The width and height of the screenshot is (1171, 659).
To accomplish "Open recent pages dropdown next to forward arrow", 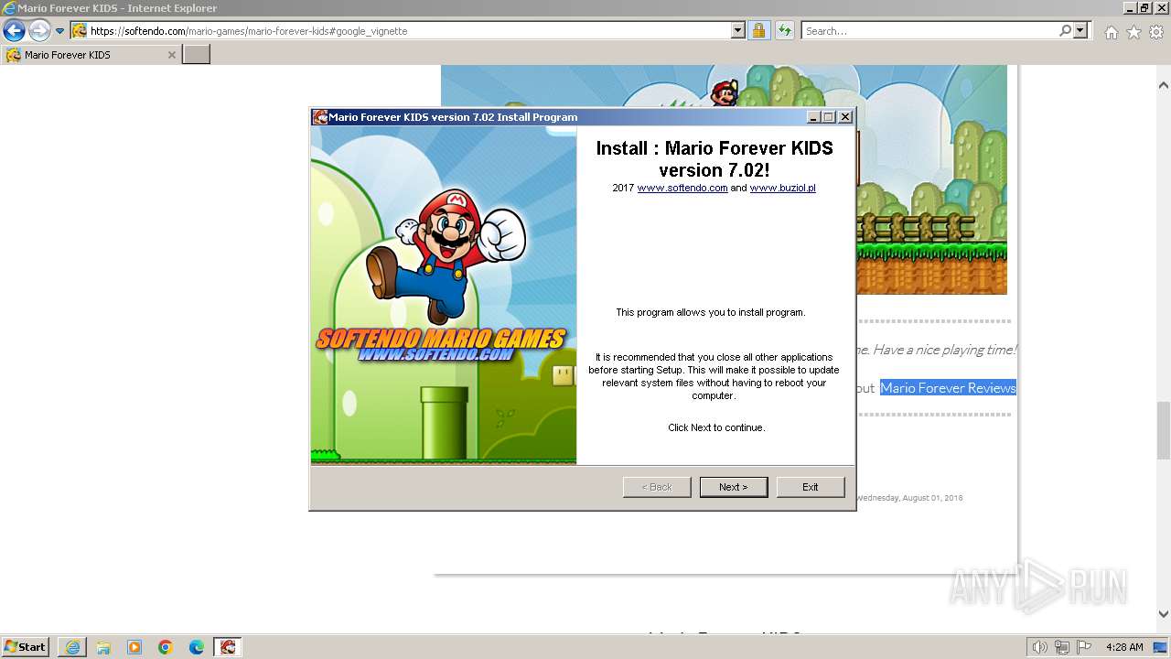I will pyautogui.click(x=60, y=30).
